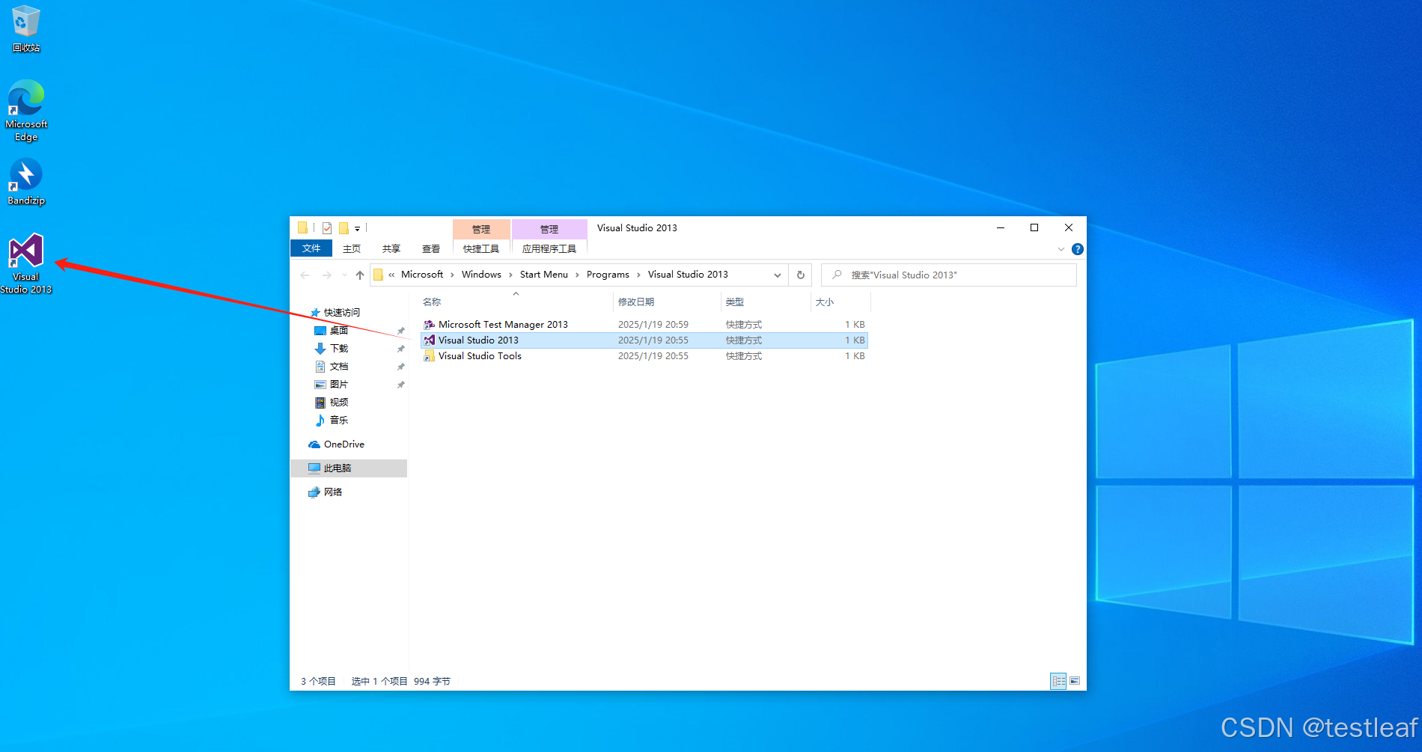Viewport: 1422px width, 752px height.
Task: Expand the chevron after Start Menu breadcrumb
Action: coord(577,275)
